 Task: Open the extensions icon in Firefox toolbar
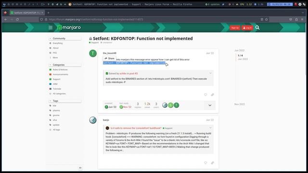point(296,19)
